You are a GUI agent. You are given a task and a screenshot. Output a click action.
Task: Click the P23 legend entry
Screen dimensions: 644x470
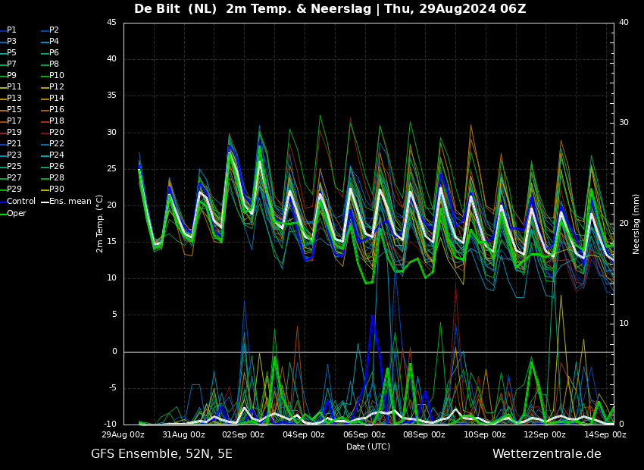point(14,155)
